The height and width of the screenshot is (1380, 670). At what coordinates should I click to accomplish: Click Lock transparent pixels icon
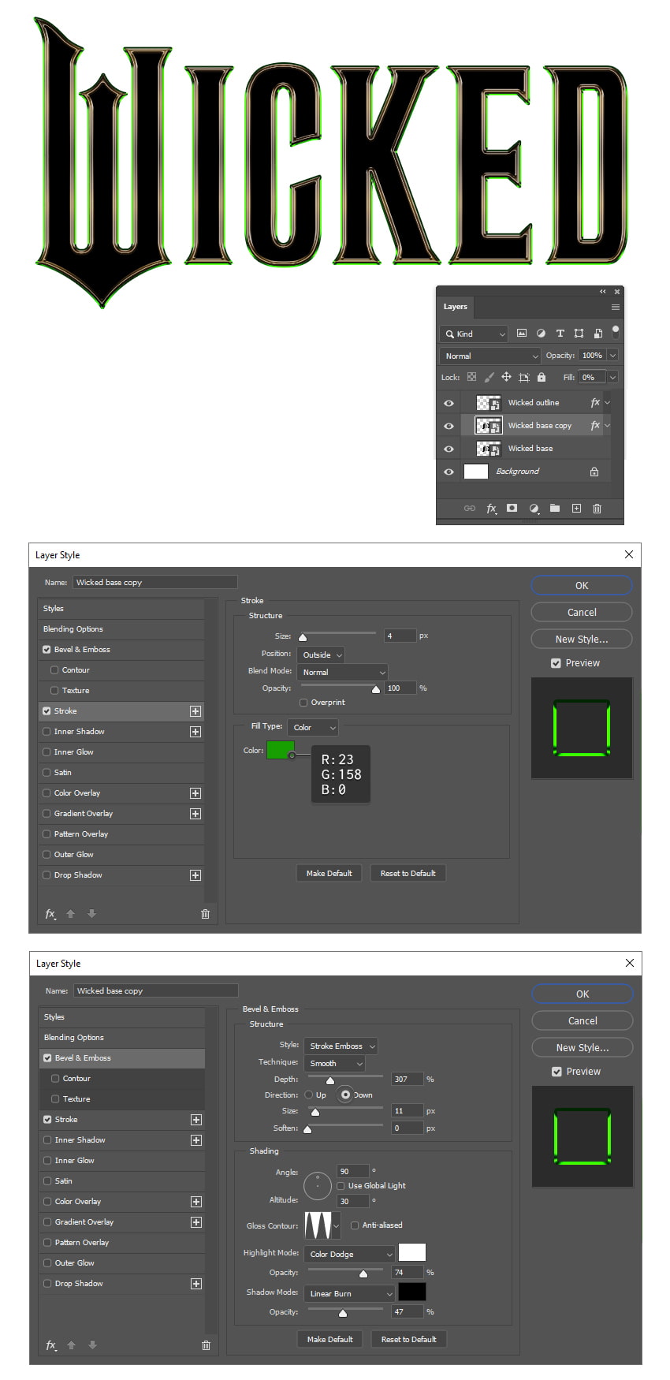pos(471,377)
